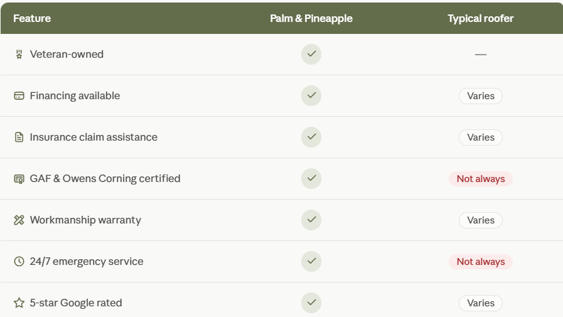This screenshot has height=317, width=563.
Task: Click Not always badge for GAF certification
Action: click(x=480, y=179)
